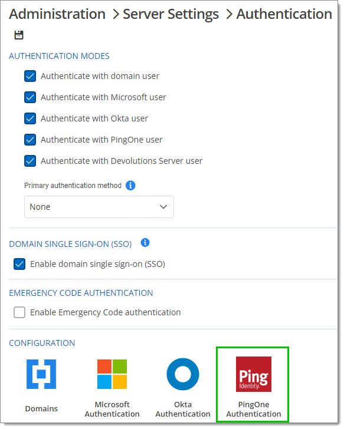Enable Emergency Code authentication checkbox
The image size is (344, 429).
point(19,312)
